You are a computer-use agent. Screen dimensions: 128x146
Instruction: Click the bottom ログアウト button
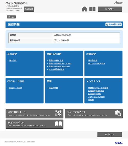(110, 135)
